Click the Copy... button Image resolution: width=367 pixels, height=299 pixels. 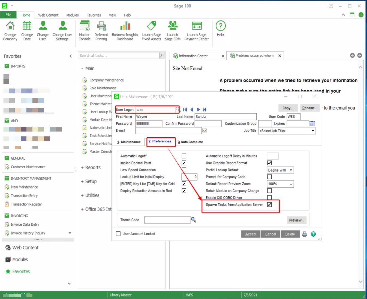point(288,108)
